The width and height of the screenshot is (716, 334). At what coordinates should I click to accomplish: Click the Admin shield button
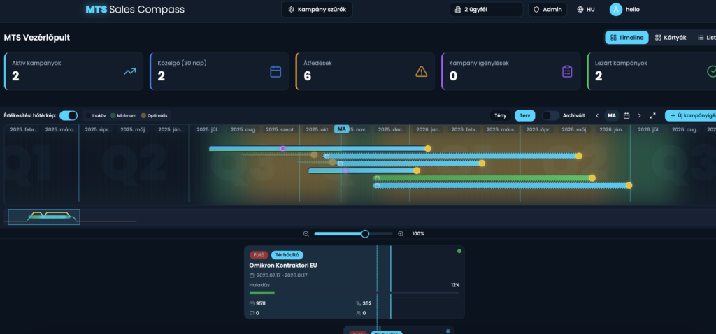(x=547, y=10)
